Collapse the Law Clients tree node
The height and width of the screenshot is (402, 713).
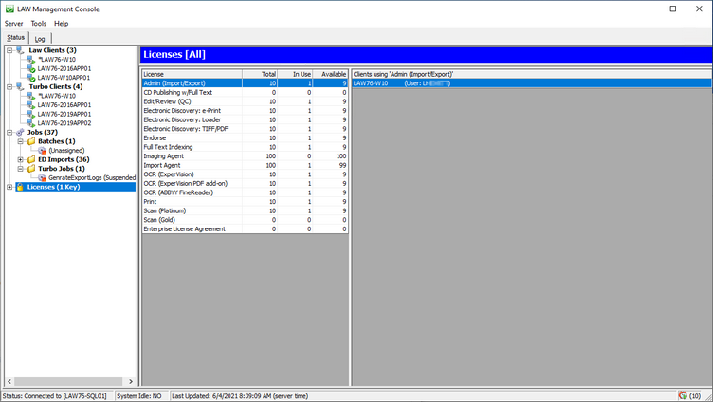[9, 50]
